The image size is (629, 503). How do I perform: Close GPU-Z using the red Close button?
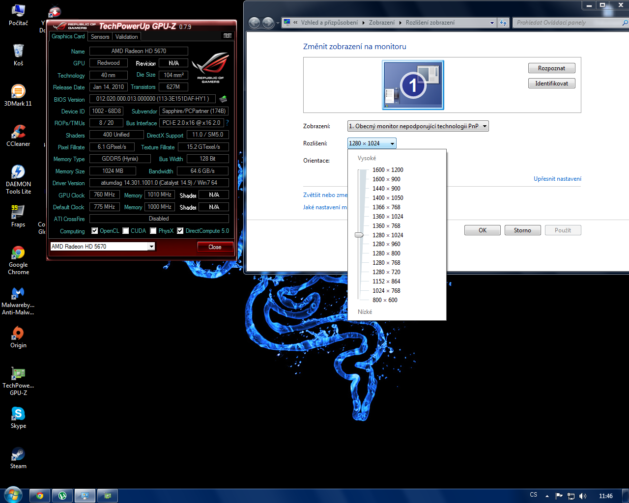[215, 247]
